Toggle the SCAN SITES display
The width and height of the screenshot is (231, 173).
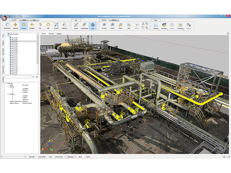tap(59, 157)
